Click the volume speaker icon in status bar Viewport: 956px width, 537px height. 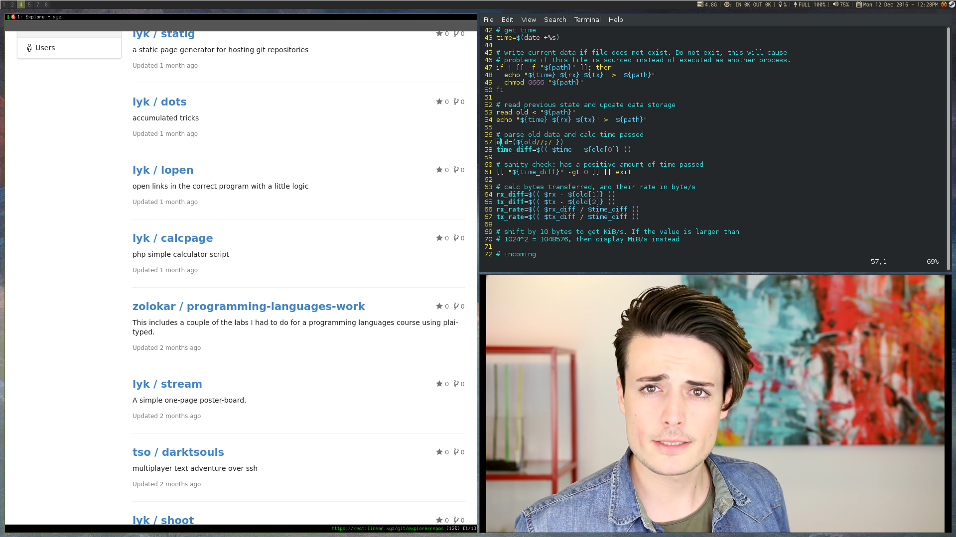point(835,4)
